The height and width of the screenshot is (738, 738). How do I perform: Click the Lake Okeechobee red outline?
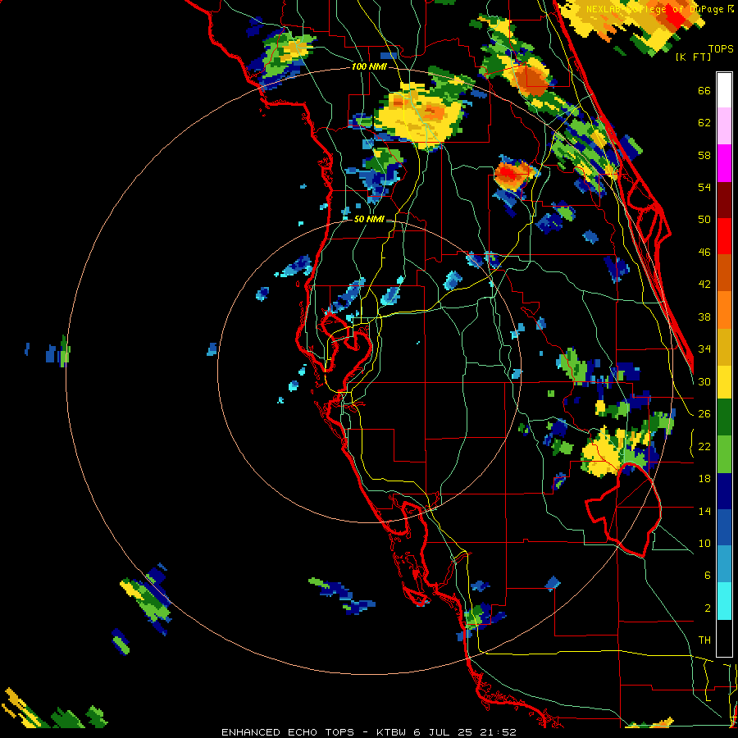[x=624, y=511]
